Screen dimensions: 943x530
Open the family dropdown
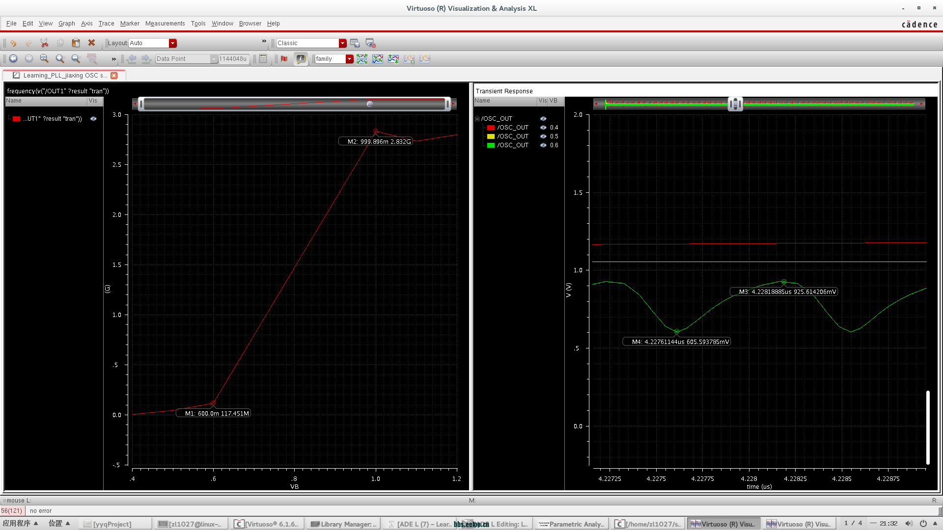[x=350, y=59]
